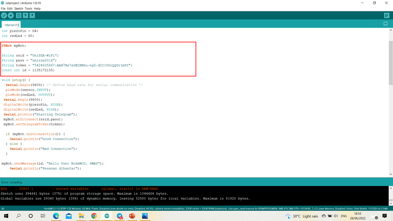Click the 'Global variables use' console line
The width and height of the screenshot is (393, 221).
tap(125, 199)
